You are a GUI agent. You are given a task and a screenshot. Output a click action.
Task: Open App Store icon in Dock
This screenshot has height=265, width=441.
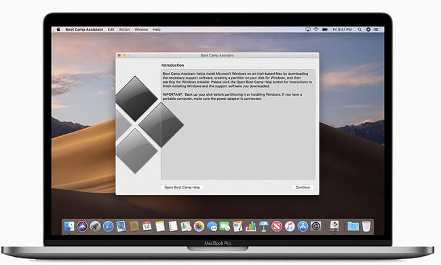pos(303,226)
